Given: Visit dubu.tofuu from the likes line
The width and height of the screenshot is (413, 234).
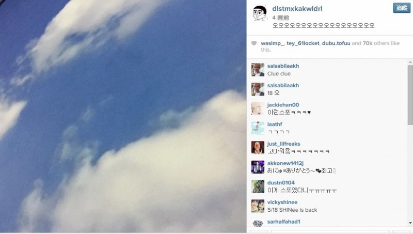Looking at the screenshot, I should [x=336, y=43].
